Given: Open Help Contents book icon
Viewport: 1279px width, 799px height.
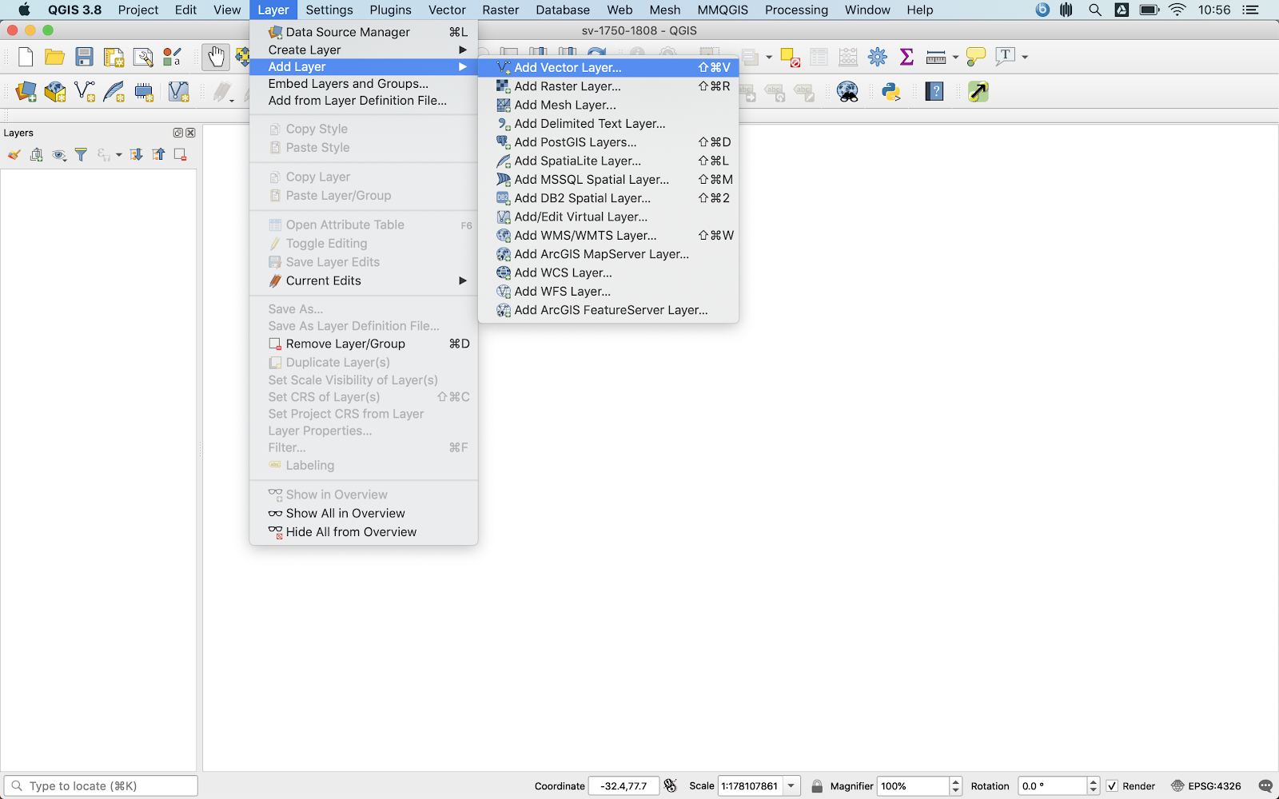Looking at the screenshot, I should [934, 92].
